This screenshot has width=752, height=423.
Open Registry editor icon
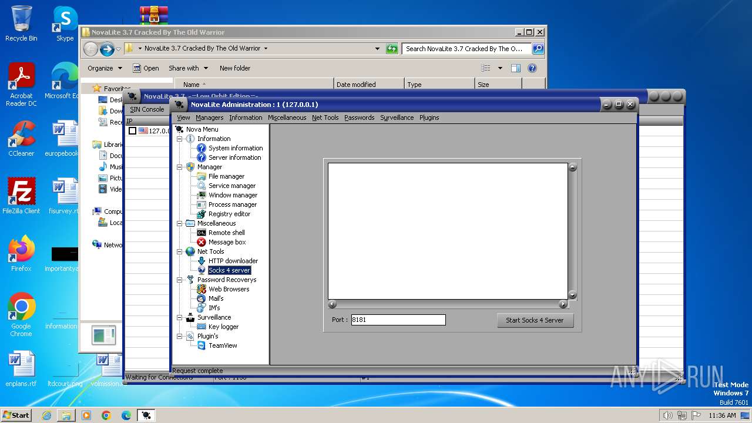[x=202, y=214]
